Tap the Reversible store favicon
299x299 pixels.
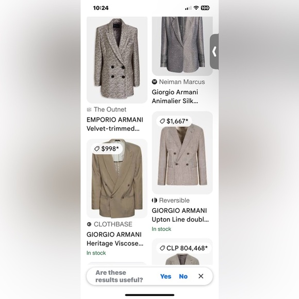pos(154,201)
